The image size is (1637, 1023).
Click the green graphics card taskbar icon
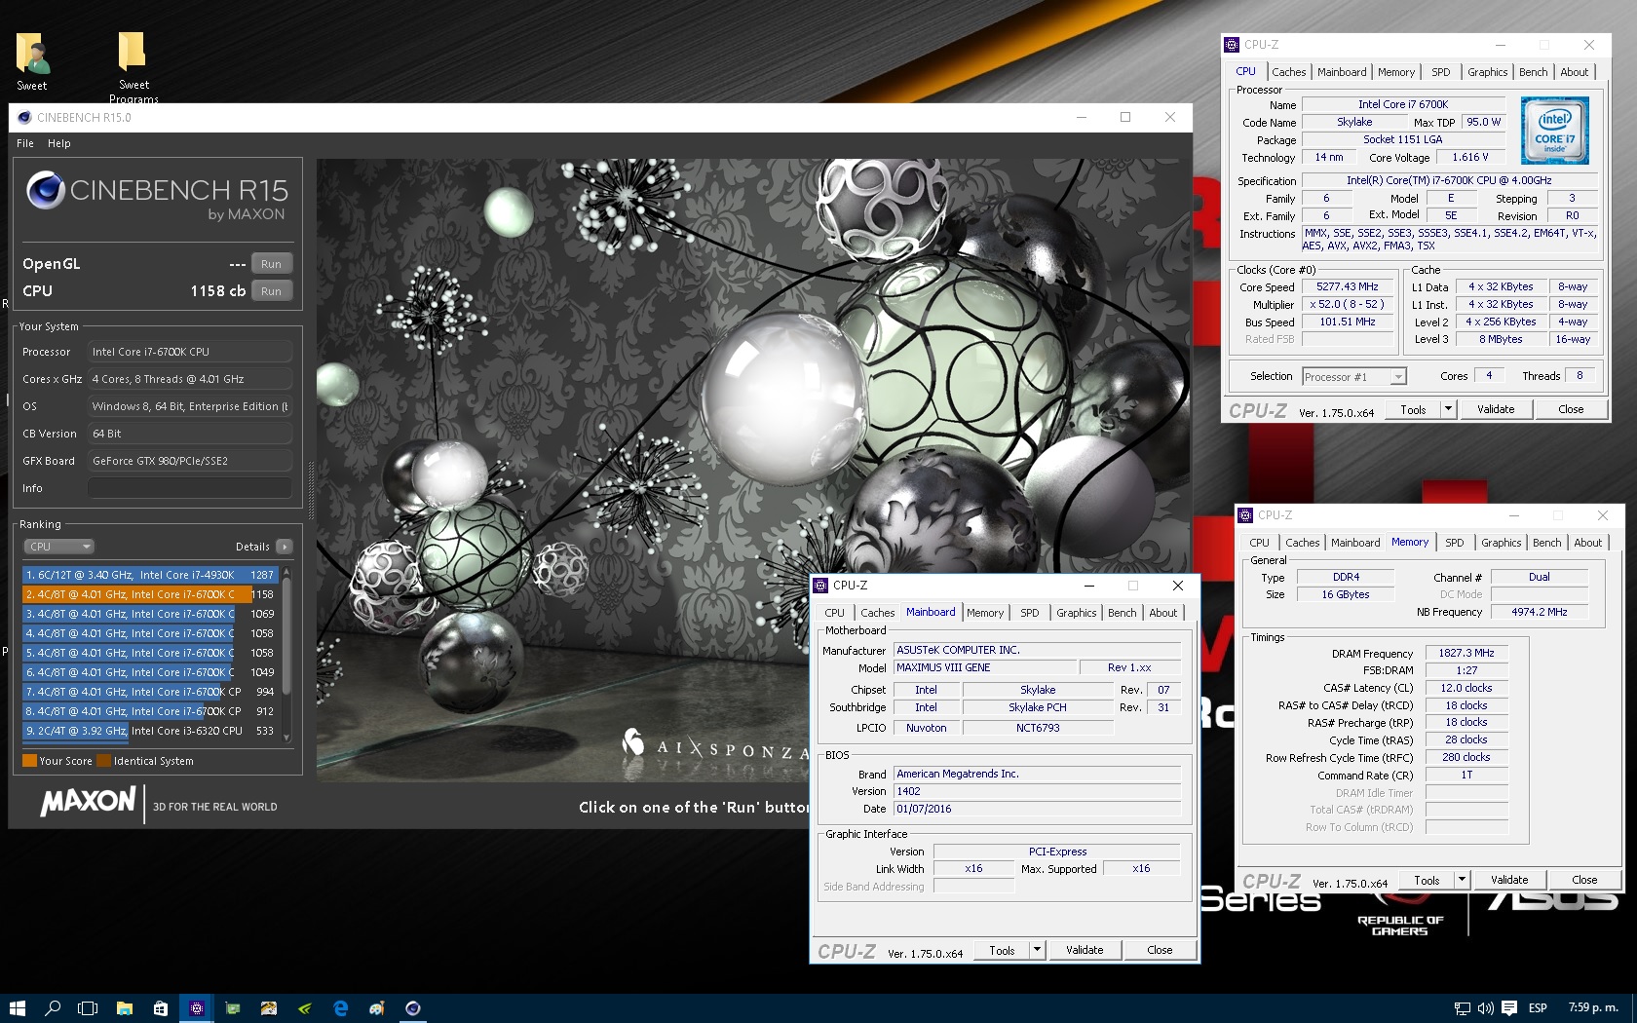[x=233, y=1008]
